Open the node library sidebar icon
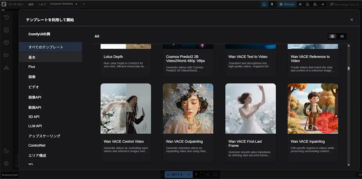Screen dimensions: 362x179 click(x=6, y=30)
